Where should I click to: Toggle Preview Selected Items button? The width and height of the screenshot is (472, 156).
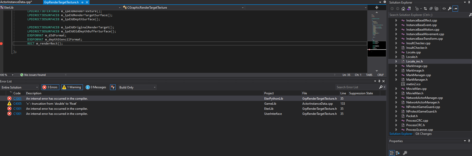[x=456, y=9]
